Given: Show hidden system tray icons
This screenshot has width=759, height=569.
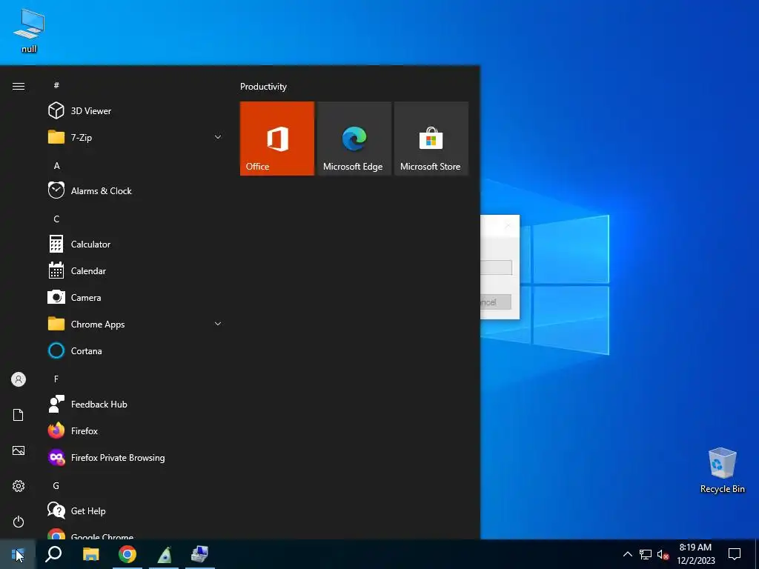Looking at the screenshot, I should point(627,554).
